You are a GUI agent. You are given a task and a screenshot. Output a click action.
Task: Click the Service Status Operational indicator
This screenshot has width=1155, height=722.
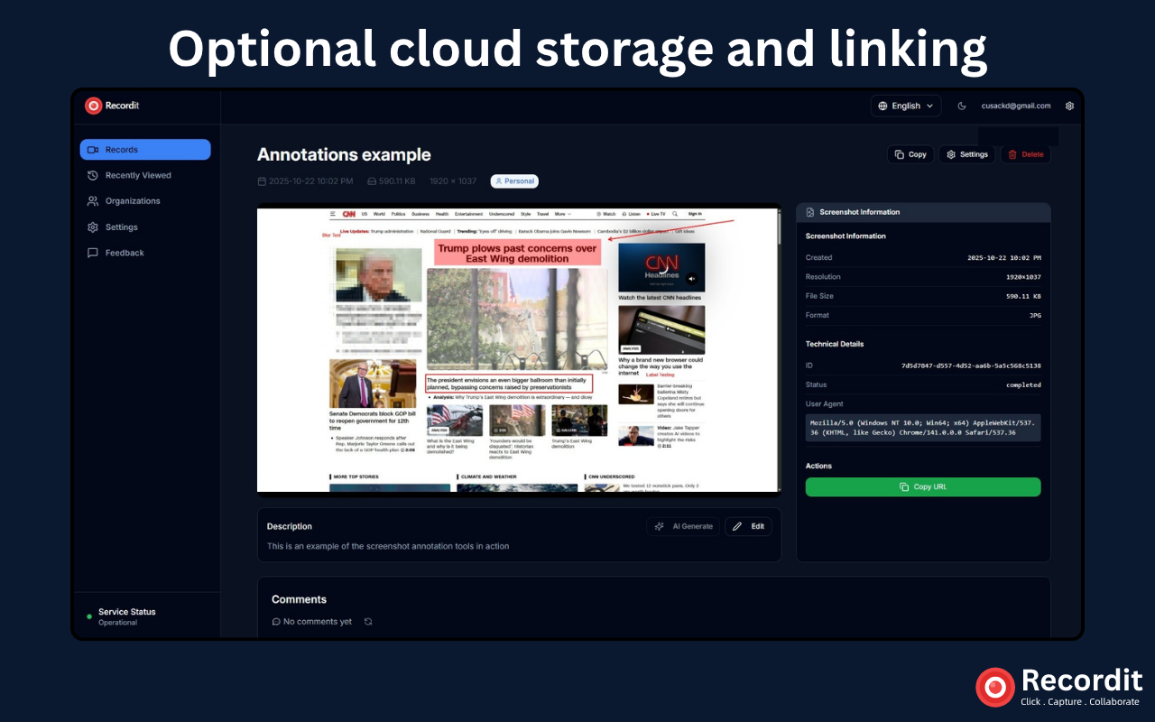[122, 616]
